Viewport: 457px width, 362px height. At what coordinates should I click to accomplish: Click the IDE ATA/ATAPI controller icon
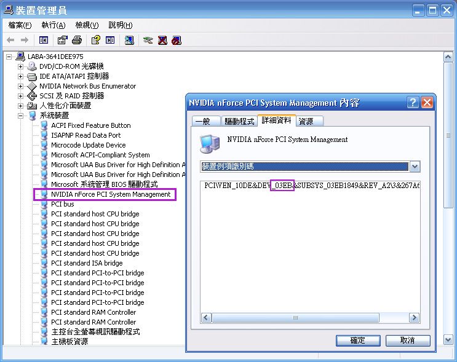pos(32,76)
